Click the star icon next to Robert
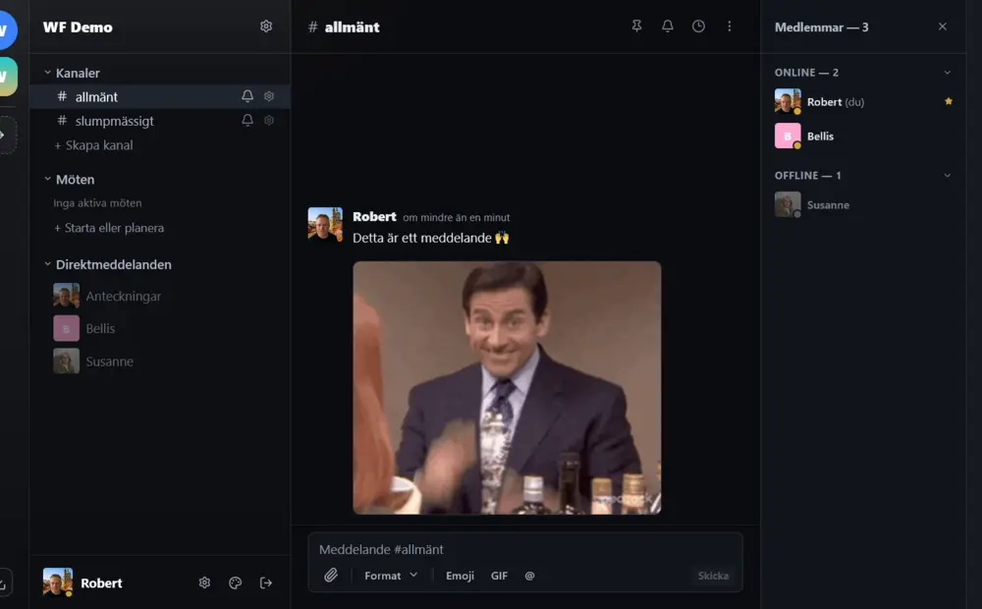Image resolution: width=982 pixels, height=609 pixels. point(949,101)
